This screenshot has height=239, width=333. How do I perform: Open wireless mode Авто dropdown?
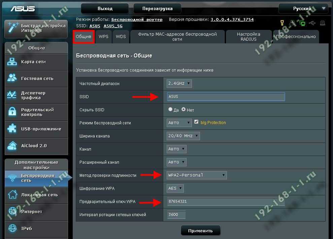(179, 123)
